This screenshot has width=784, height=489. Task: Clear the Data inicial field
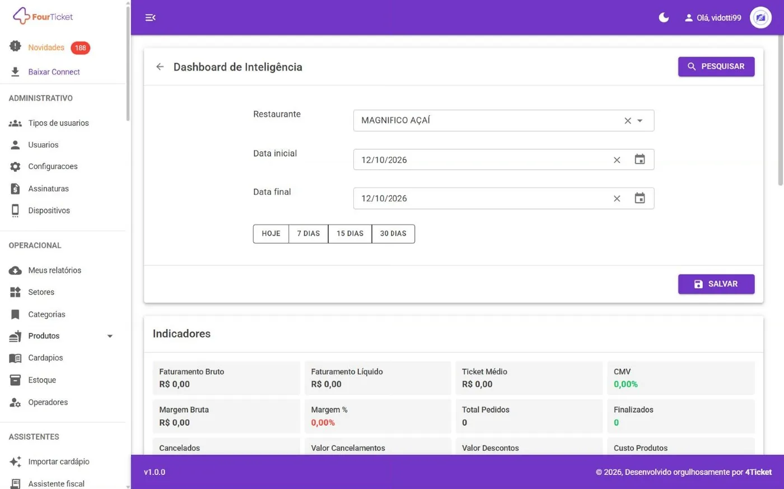[x=617, y=160]
